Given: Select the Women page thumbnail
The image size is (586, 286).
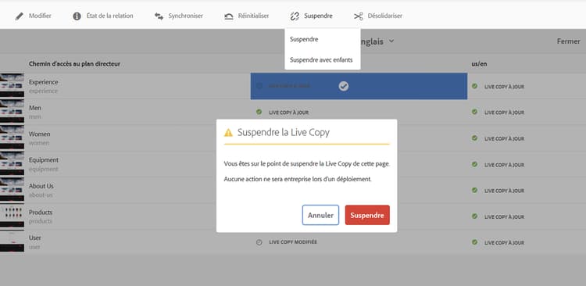Looking at the screenshot, I should (x=12, y=138).
